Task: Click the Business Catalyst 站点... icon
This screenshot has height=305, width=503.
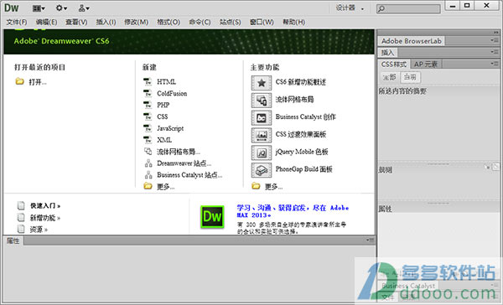Action: (x=148, y=175)
